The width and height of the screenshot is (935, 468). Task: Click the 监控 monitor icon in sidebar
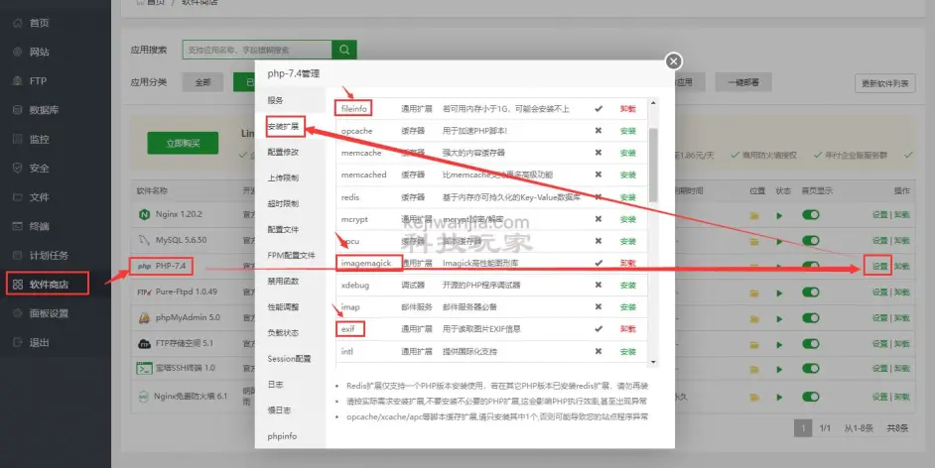point(17,140)
